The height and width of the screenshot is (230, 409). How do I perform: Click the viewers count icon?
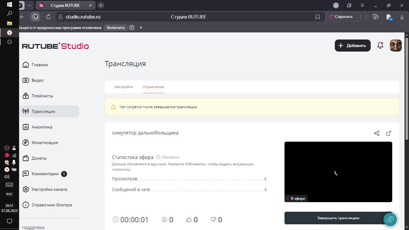pyautogui.click(x=164, y=220)
